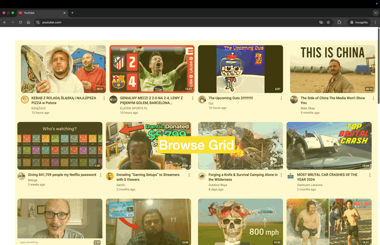Open options menu for GENIALNY MECZ video

(193, 98)
